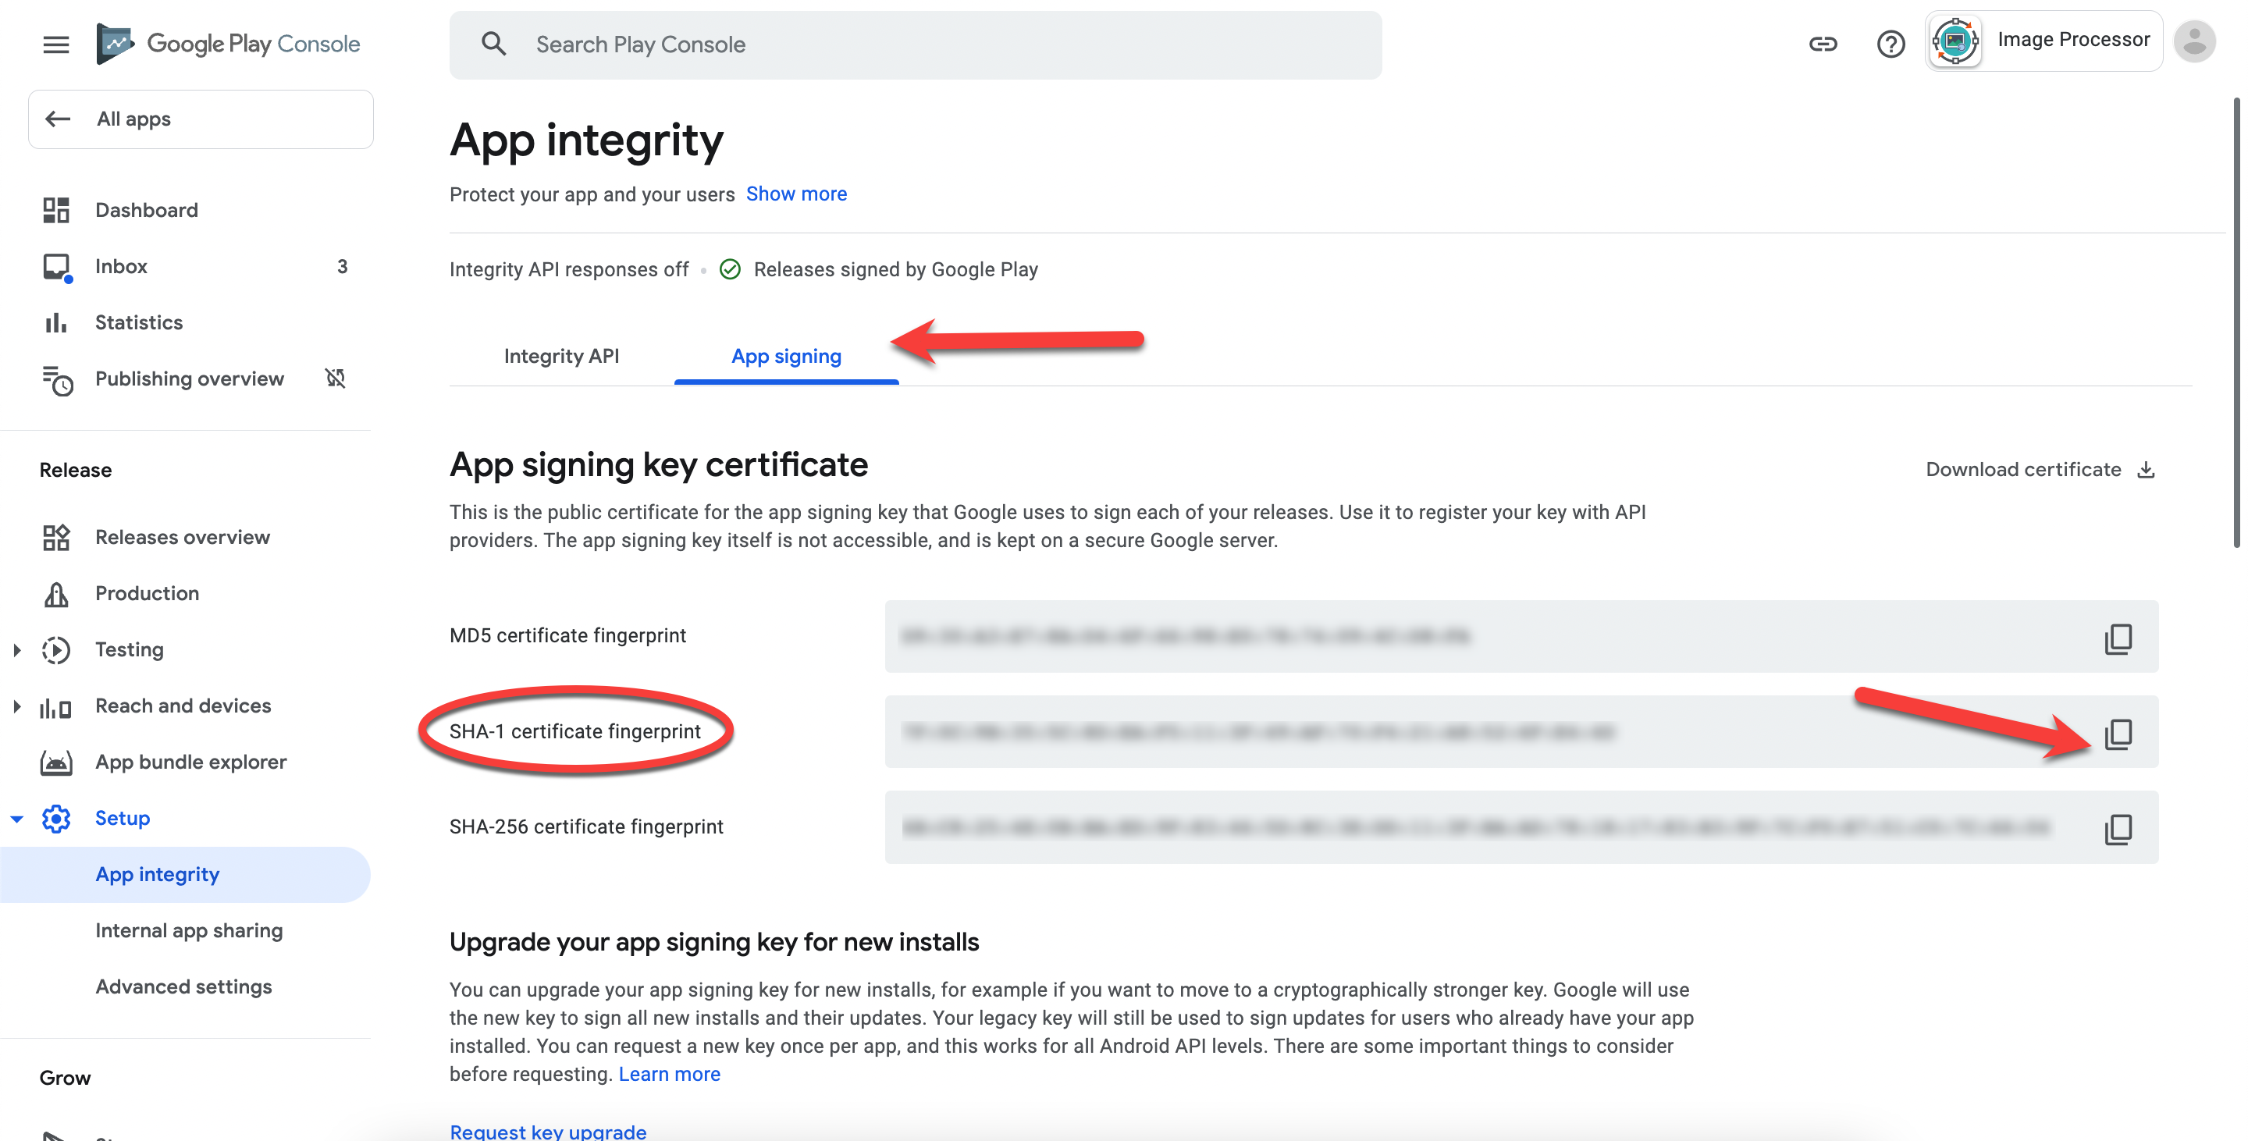2248x1141 pixels.
Task: Go back to All apps
Action: point(201,119)
